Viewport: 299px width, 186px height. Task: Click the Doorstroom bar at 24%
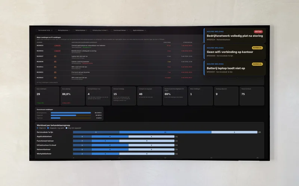[55, 118]
